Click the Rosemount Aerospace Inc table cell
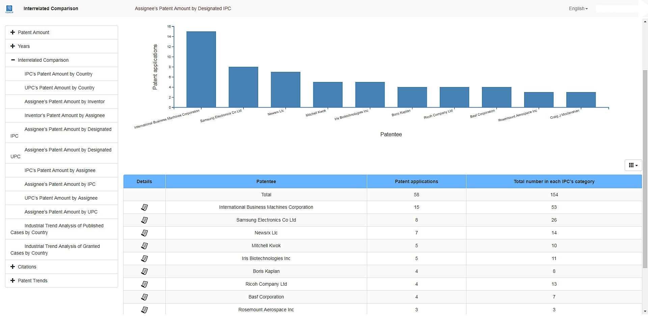The width and height of the screenshot is (648, 316). [266, 310]
